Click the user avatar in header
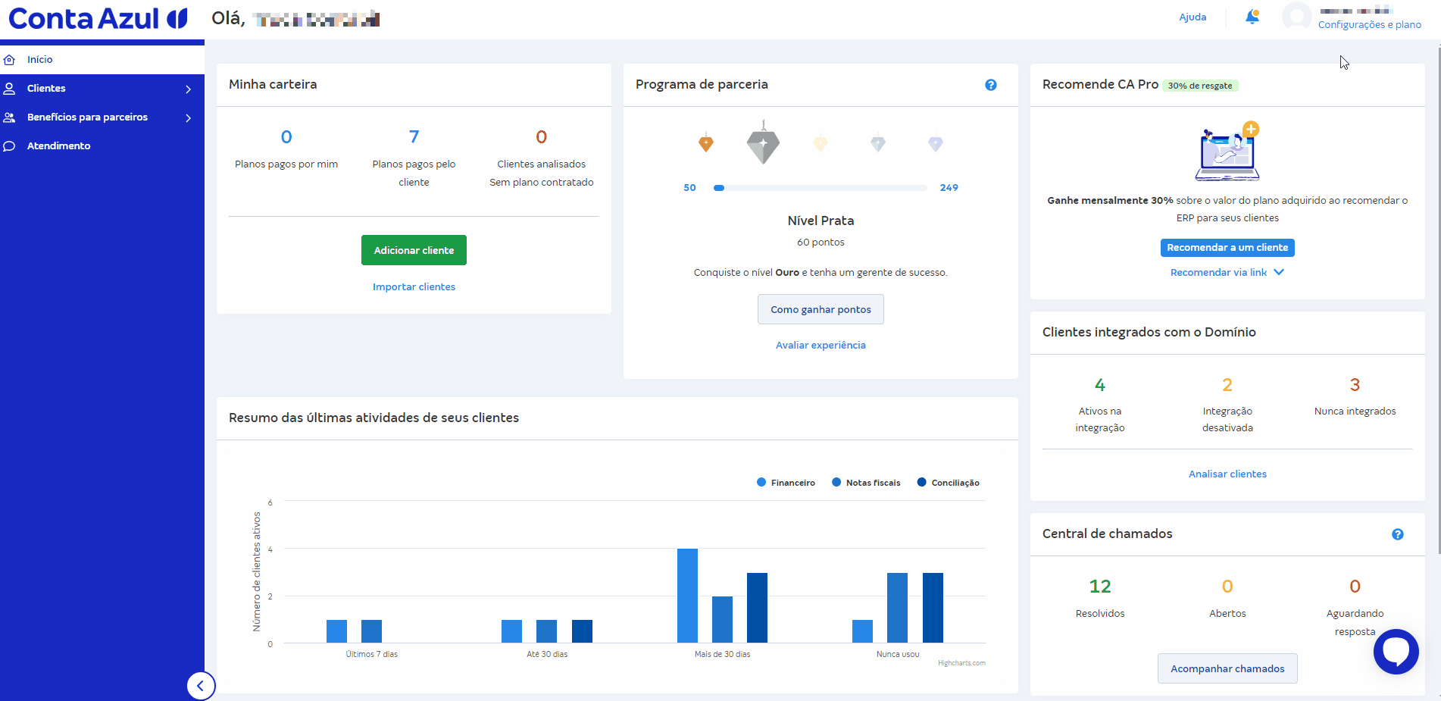Image resolution: width=1441 pixels, height=701 pixels. point(1296,17)
